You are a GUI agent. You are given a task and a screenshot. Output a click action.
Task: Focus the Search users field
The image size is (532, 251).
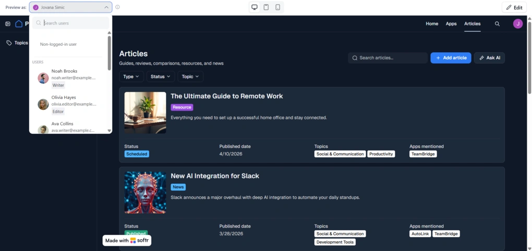coord(70,23)
